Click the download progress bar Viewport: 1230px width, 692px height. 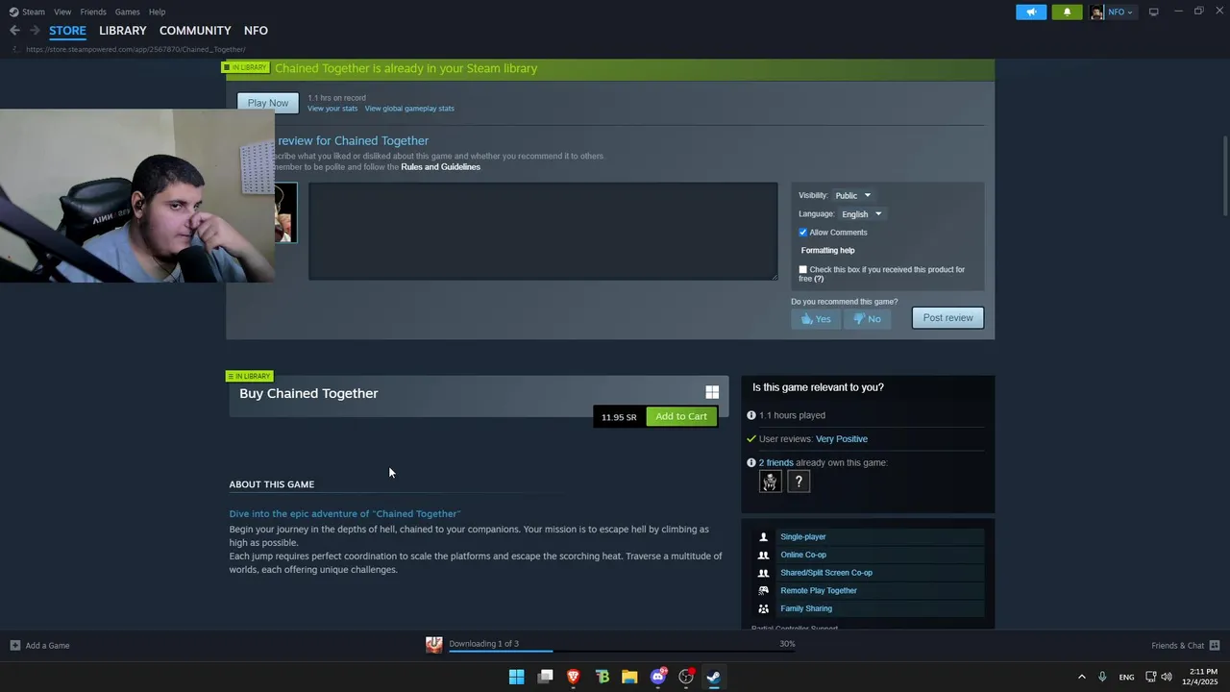click(622, 651)
